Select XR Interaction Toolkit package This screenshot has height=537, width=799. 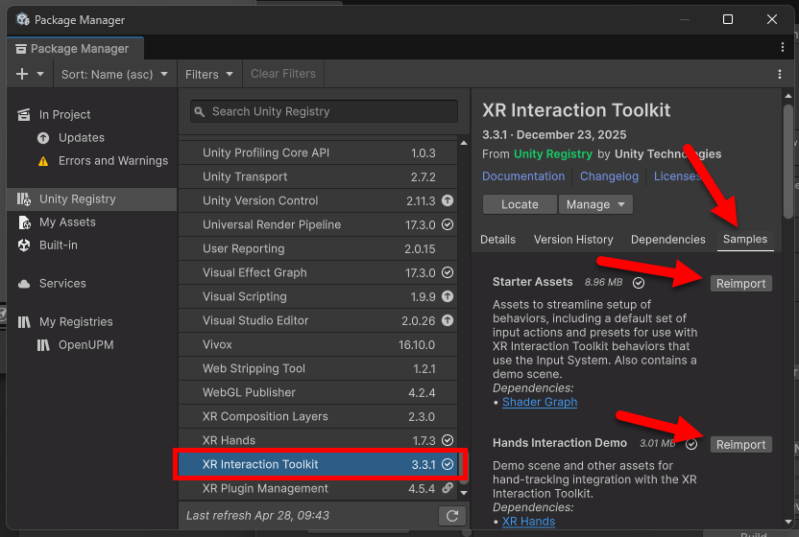point(318,464)
